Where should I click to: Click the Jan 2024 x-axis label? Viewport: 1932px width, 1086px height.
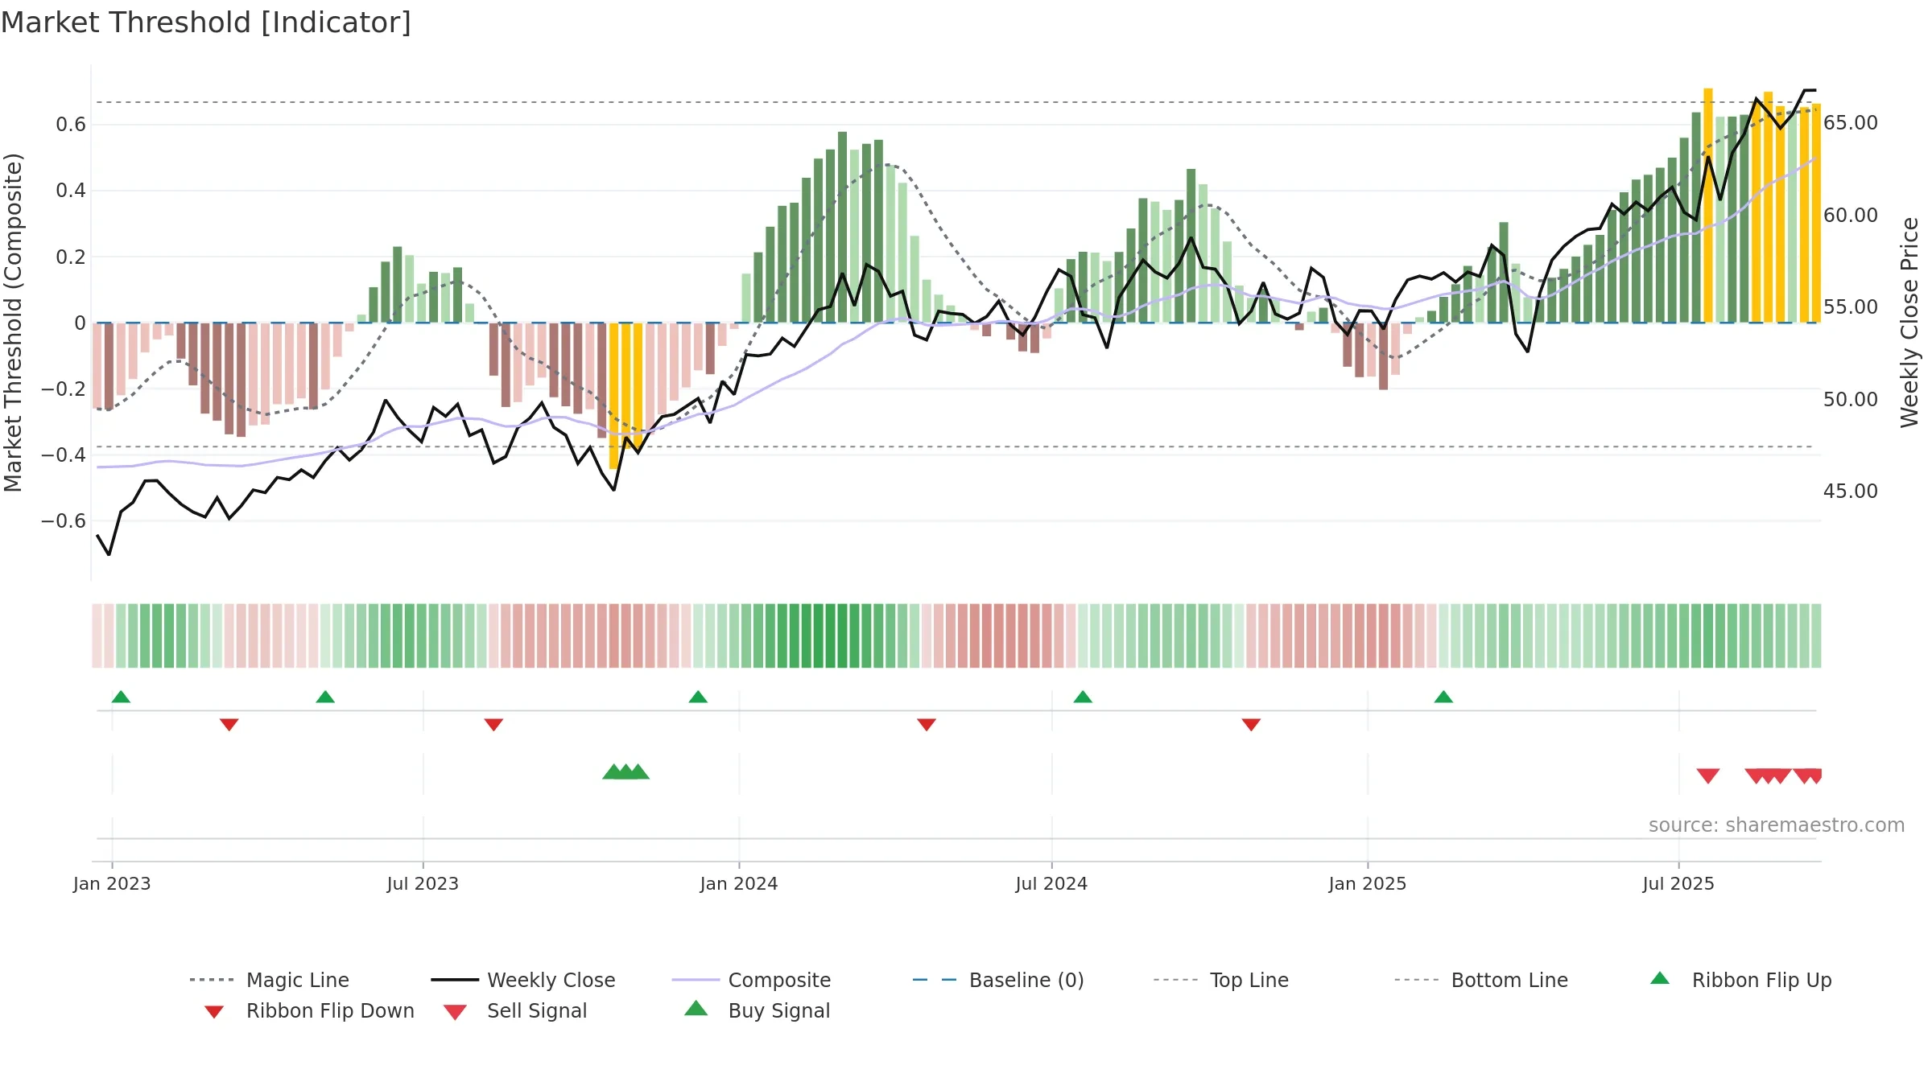pyautogui.click(x=739, y=884)
